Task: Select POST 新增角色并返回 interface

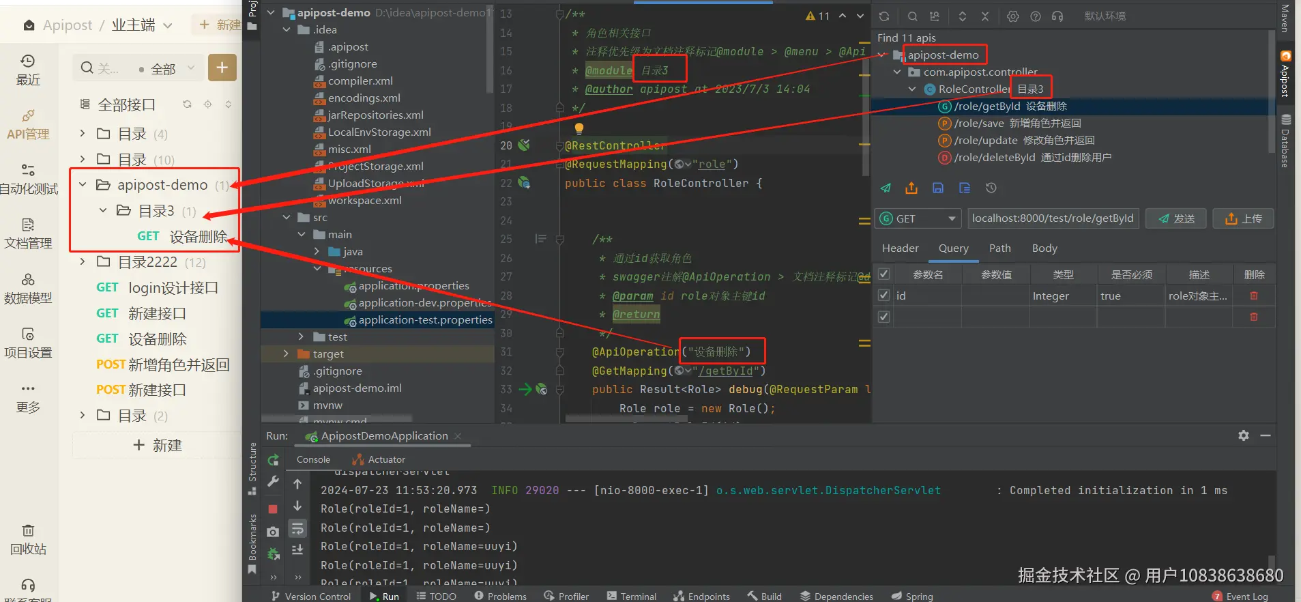Action: pyautogui.click(x=162, y=365)
